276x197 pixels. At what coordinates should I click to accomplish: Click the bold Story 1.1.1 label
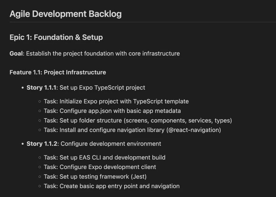42,88
